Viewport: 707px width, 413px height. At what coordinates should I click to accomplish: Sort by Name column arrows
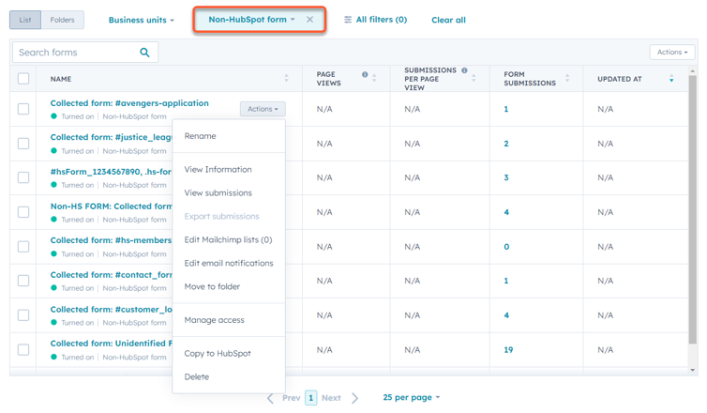tap(286, 78)
